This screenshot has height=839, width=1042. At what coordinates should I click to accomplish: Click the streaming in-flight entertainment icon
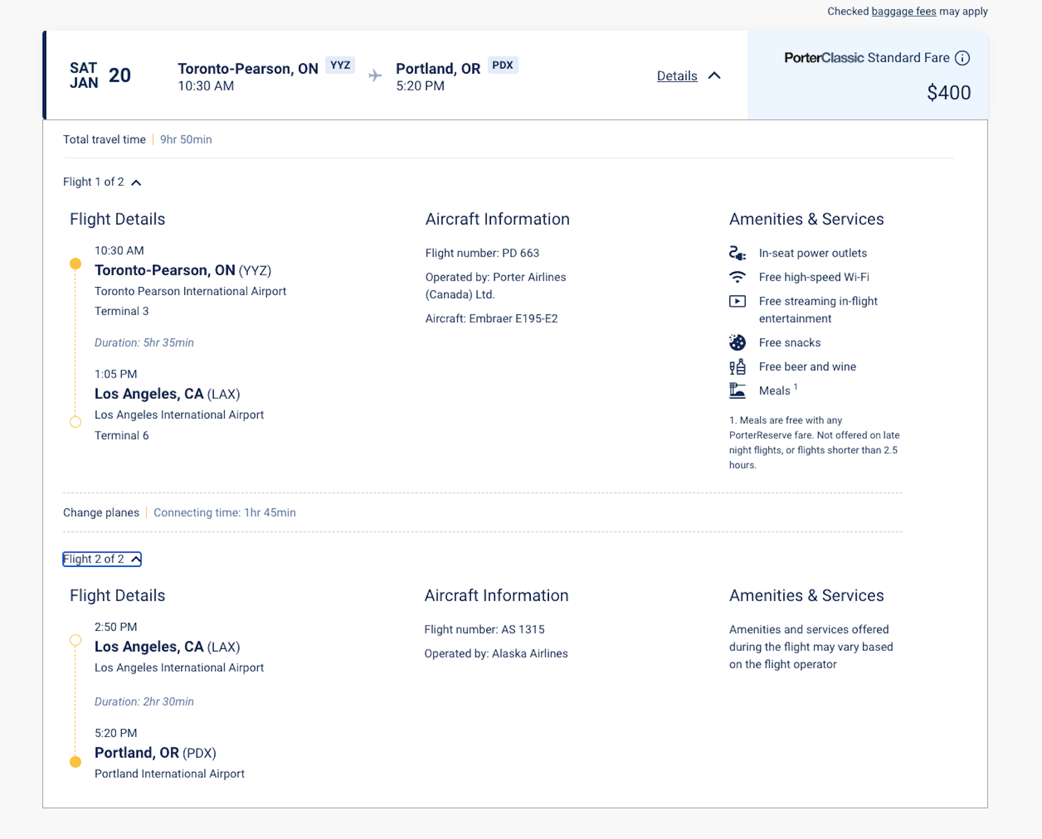[x=738, y=301]
